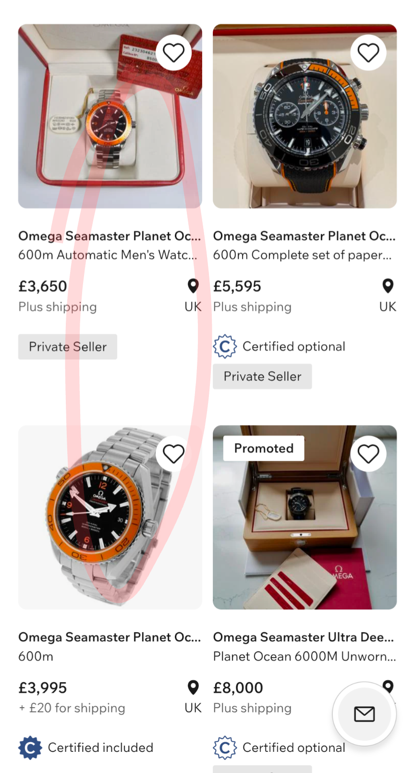Click Certified optional badge on £8,000 listing
Image resolution: width=415 pixels, height=773 pixels.
point(225,748)
